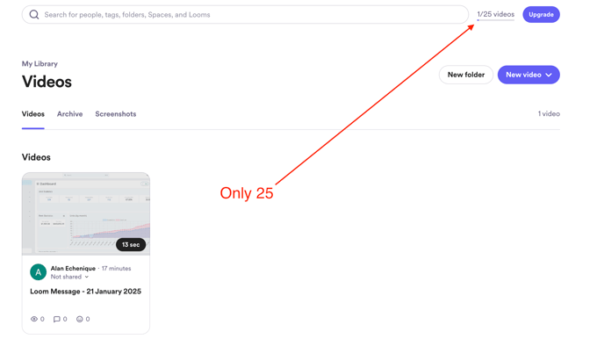This screenshot has width=604, height=361.
Task: Click the comments bubble icon on video card
Action: (x=56, y=319)
